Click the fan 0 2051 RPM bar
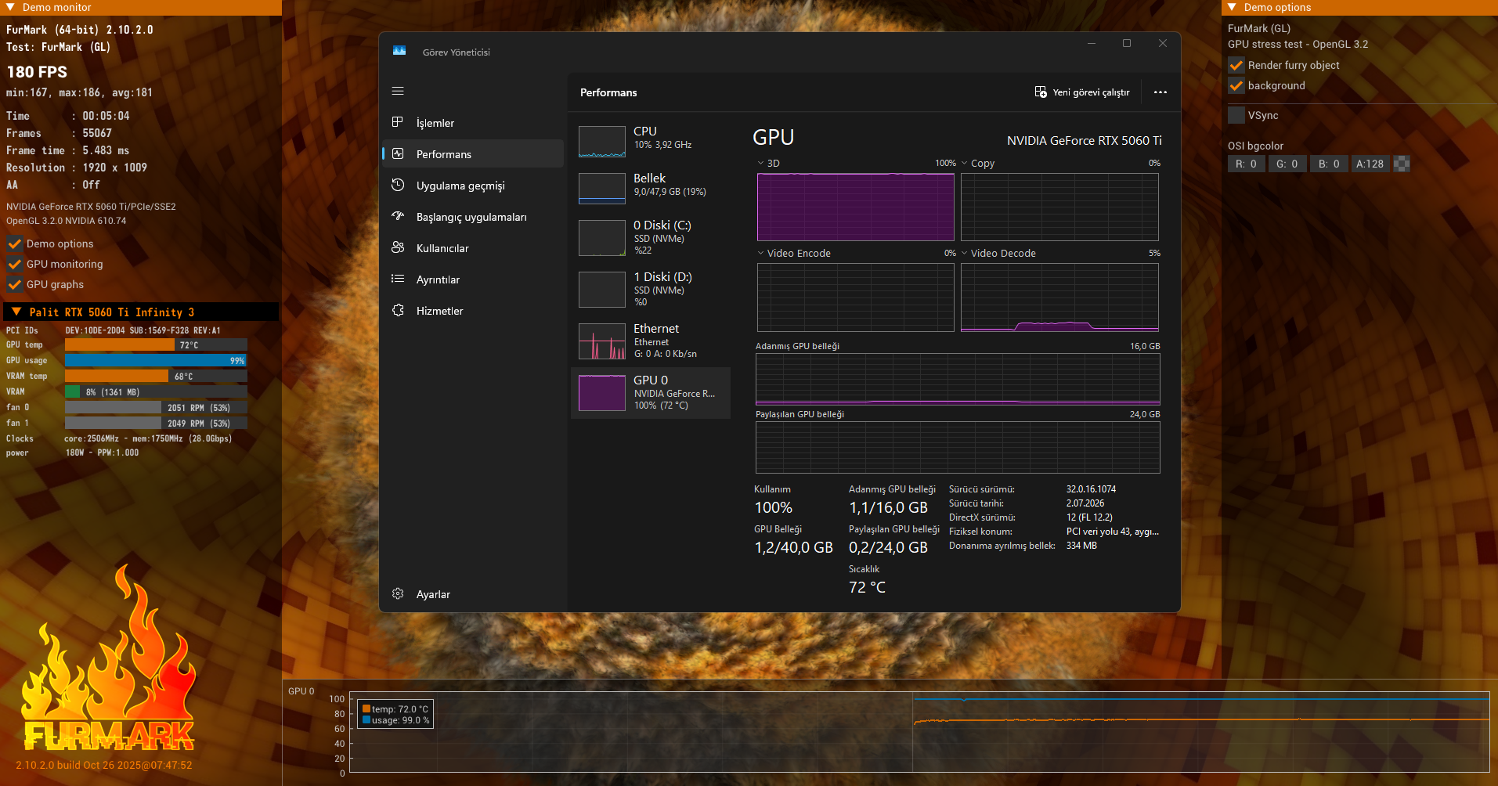1498x786 pixels. (x=156, y=407)
